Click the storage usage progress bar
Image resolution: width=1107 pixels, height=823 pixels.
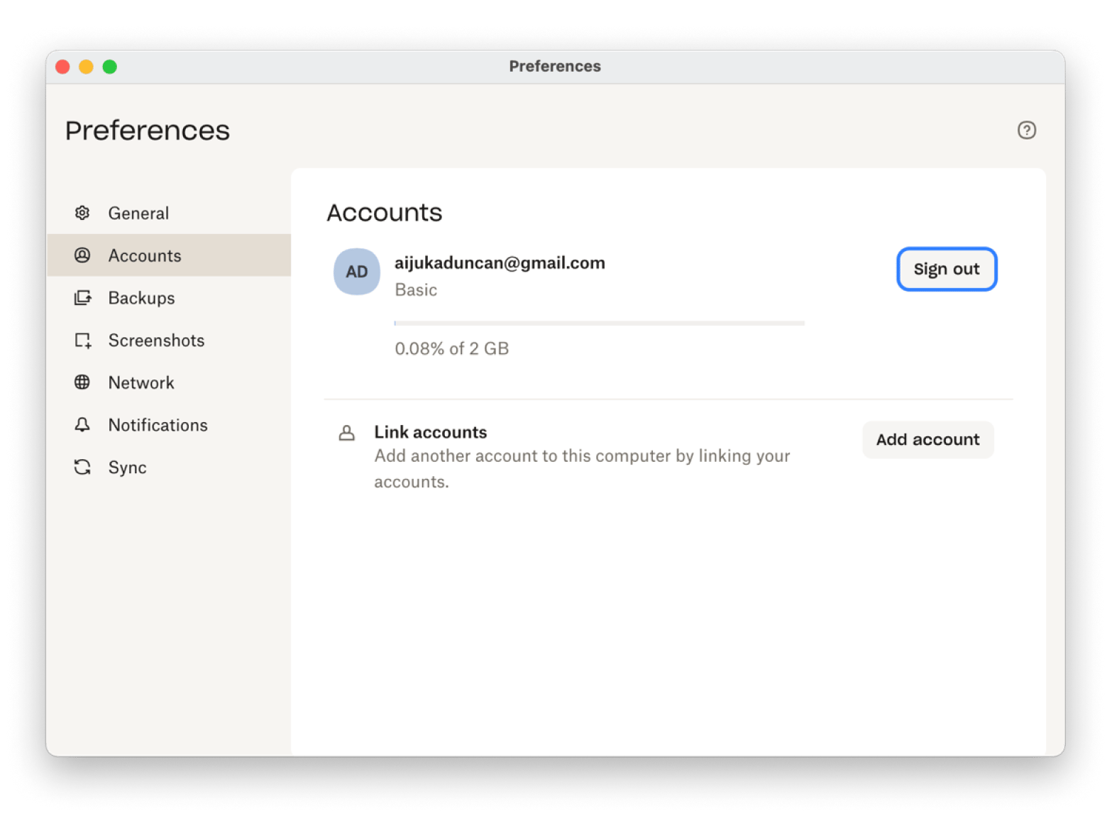(x=599, y=323)
